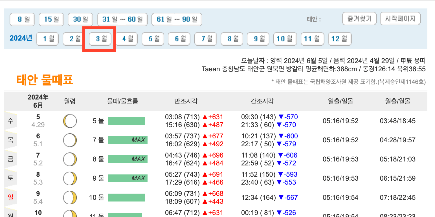435x217 pixels.
Task: Click the moon phase icon for June 8
Action: click(70, 178)
